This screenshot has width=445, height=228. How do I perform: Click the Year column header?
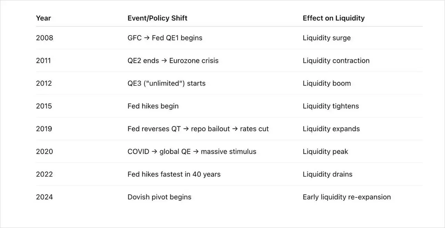coord(43,18)
